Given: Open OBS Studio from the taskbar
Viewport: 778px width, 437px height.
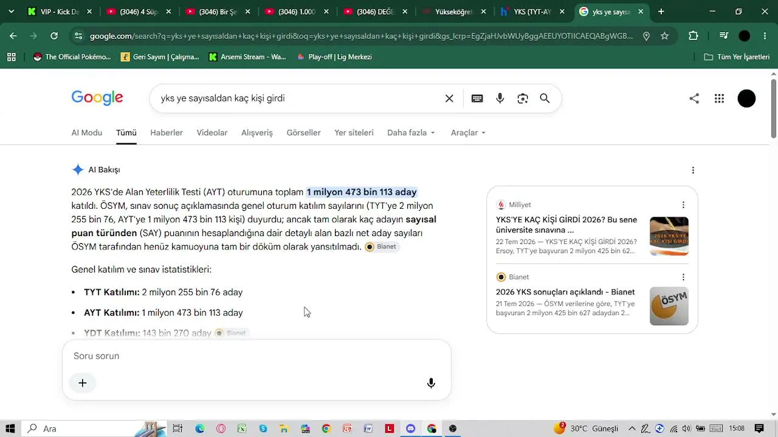Looking at the screenshot, I should (x=453, y=429).
